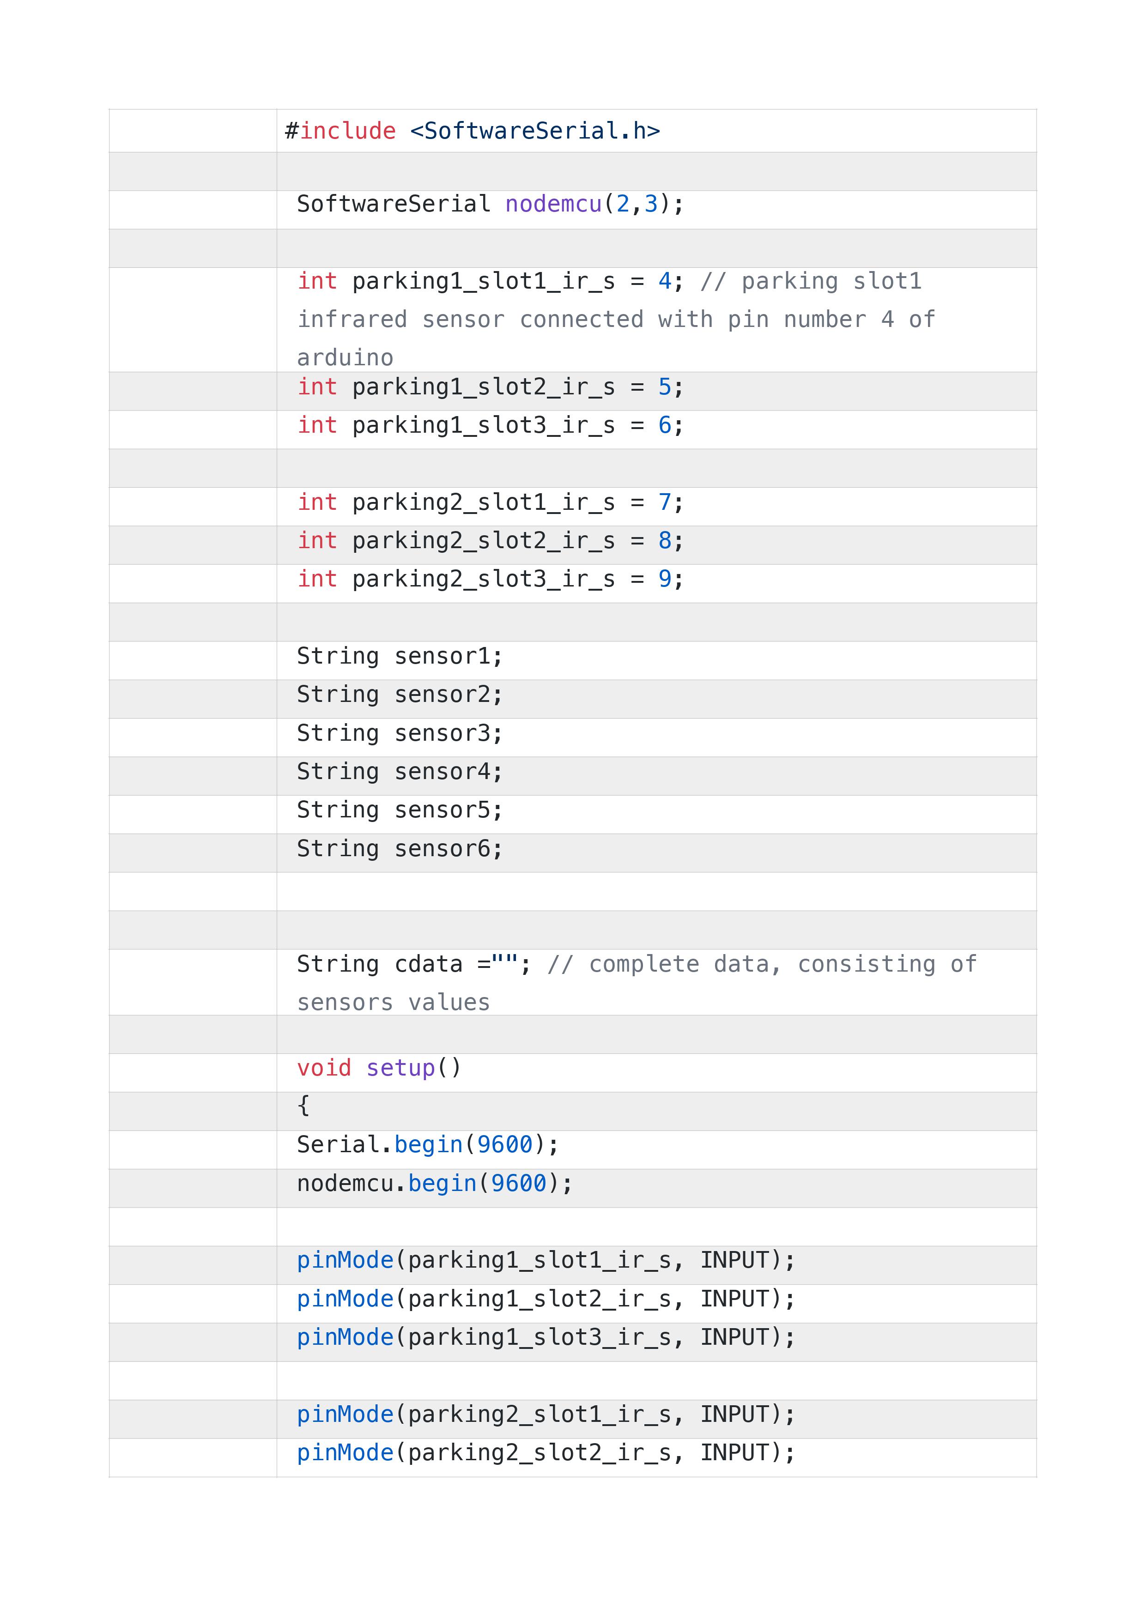Click the String sensor6 declaration
This screenshot has width=1146, height=1620.
[x=400, y=849]
